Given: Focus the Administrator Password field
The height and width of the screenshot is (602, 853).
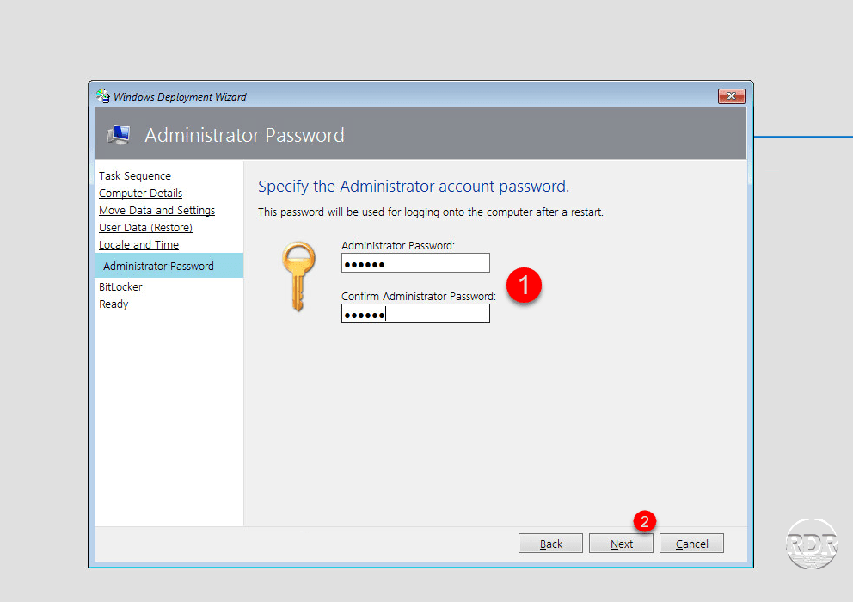Looking at the screenshot, I should tap(415, 263).
